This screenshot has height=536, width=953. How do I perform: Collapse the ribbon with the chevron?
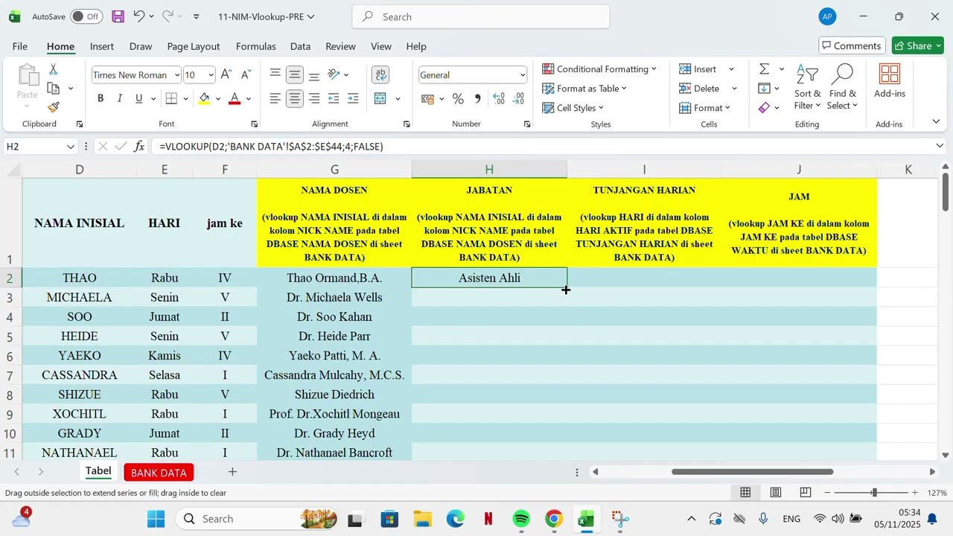[936, 121]
